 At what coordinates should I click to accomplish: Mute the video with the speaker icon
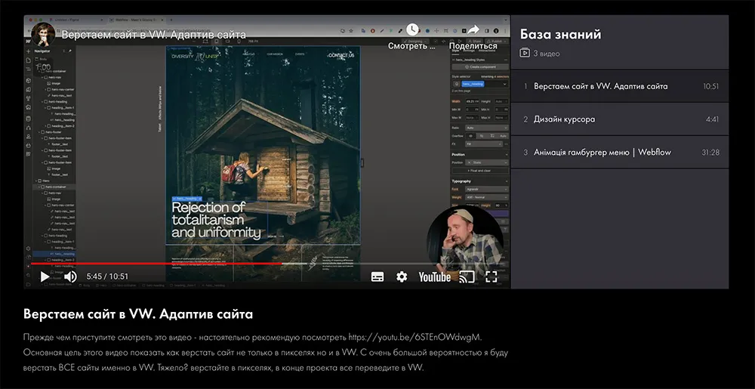[x=70, y=276]
